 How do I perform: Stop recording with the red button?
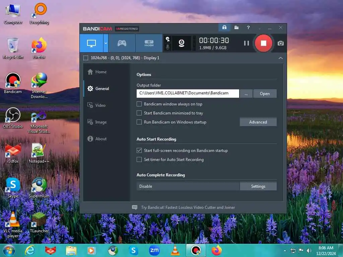(263, 43)
